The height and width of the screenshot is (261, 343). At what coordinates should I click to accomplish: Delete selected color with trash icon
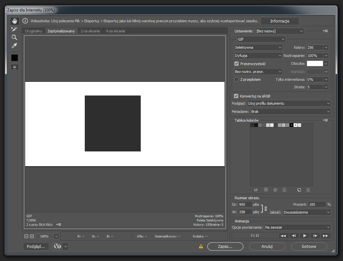point(308,190)
